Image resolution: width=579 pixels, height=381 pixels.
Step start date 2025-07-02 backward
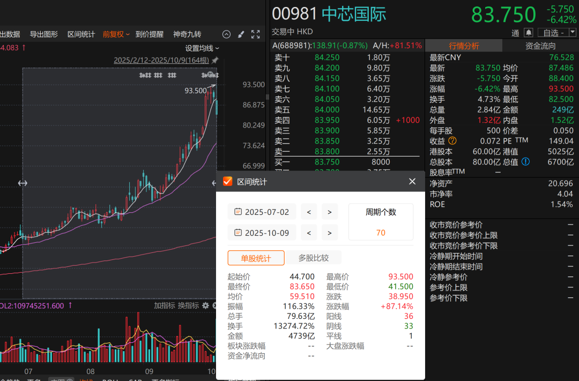coord(309,212)
